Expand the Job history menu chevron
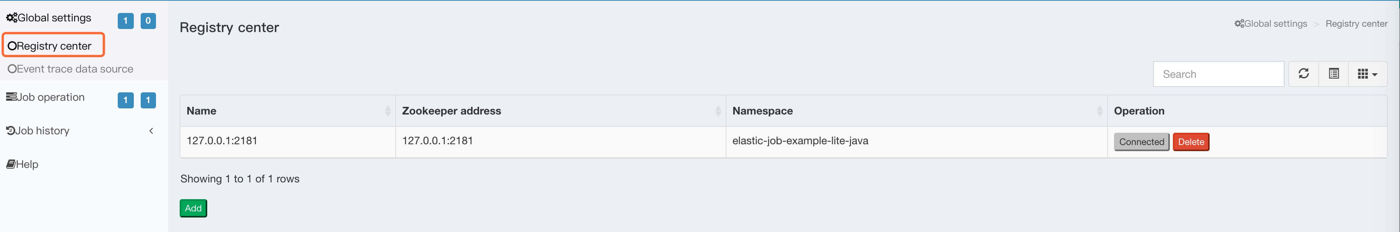Viewport: 1400px width, 232px height. tap(151, 130)
